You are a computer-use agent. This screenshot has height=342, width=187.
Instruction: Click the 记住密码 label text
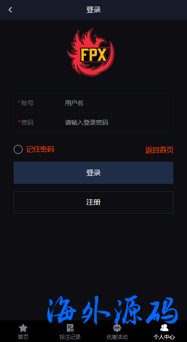tap(40, 149)
